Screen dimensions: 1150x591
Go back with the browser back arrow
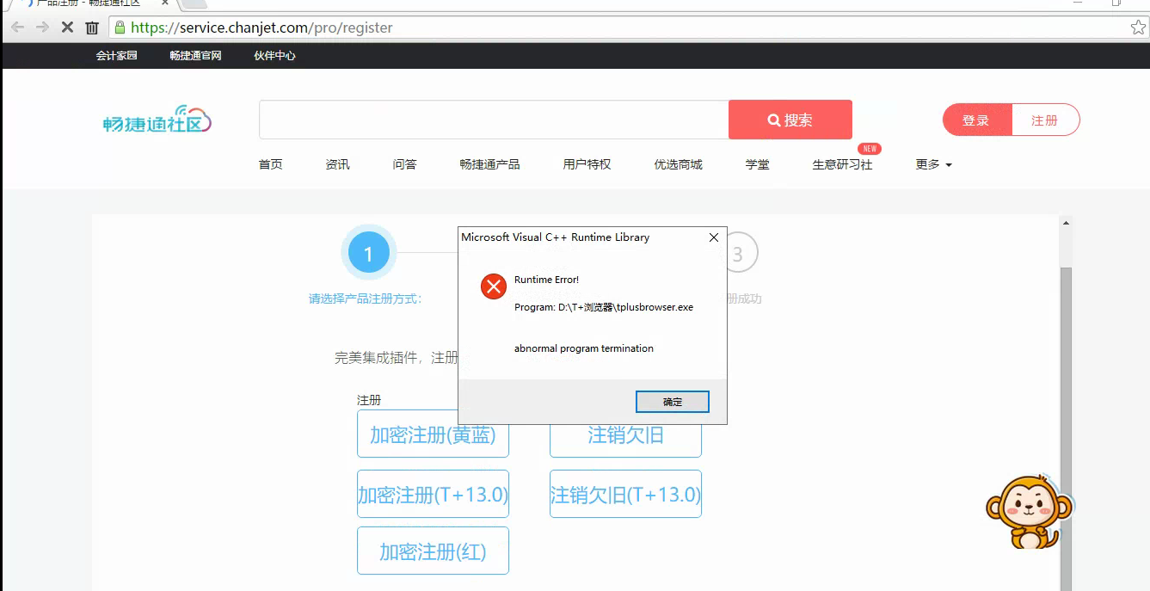coord(18,28)
